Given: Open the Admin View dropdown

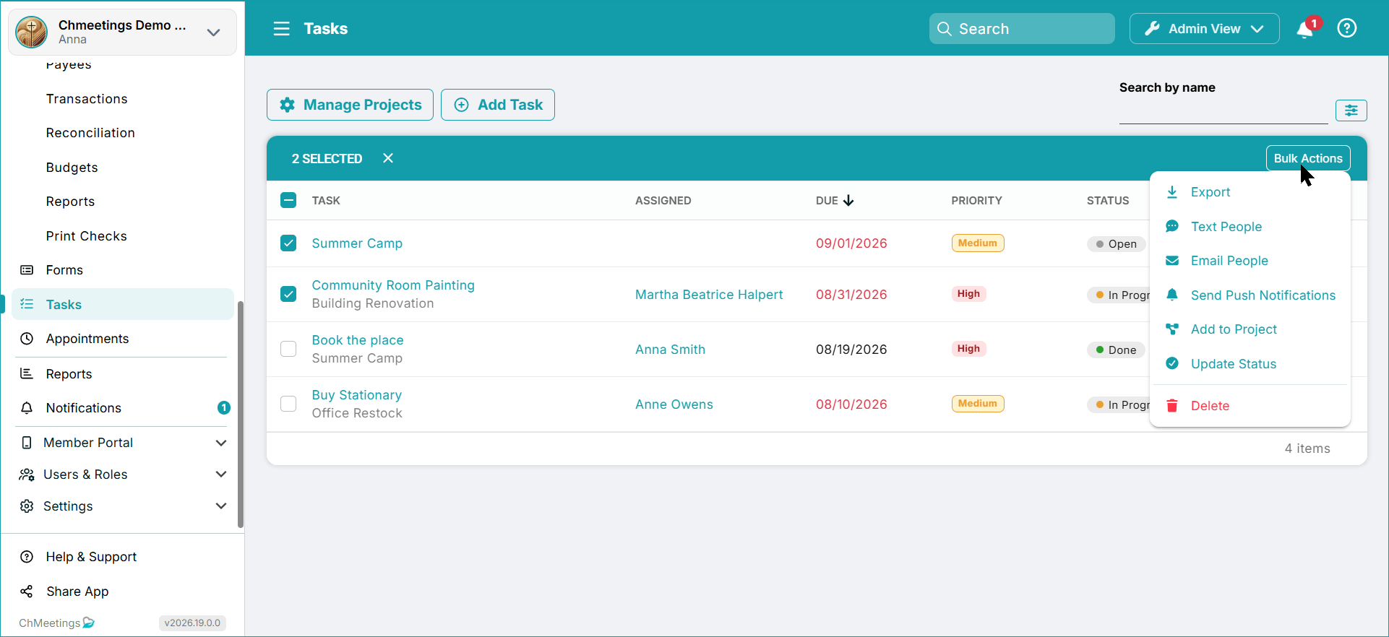Looking at the screenshot, I should click(x=1204, y=29).
